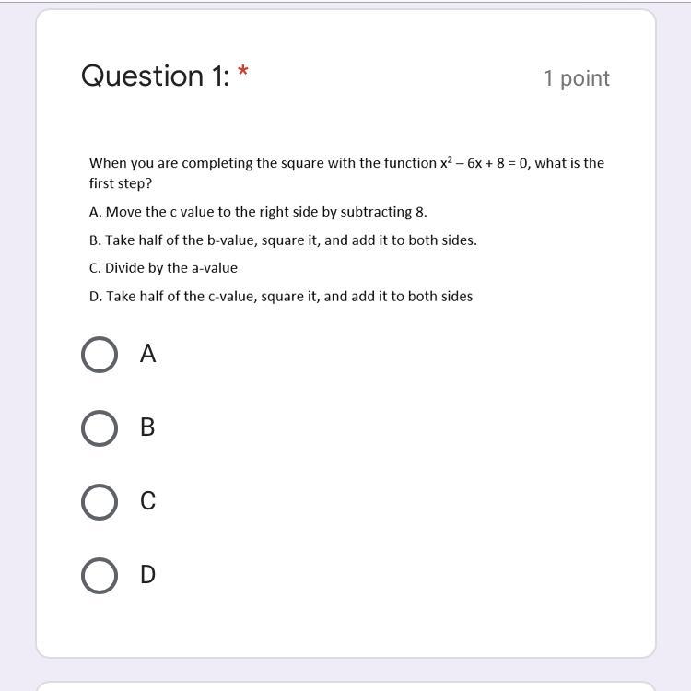
Task: Mark option C radio button
Action: click(x=100, y=501)
